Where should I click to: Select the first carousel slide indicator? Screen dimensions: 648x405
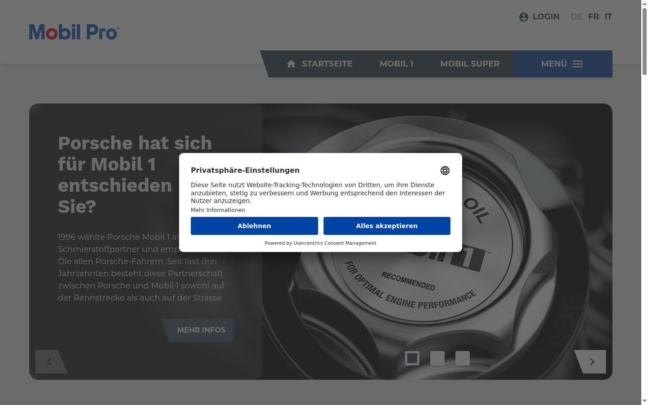(412, 358)
